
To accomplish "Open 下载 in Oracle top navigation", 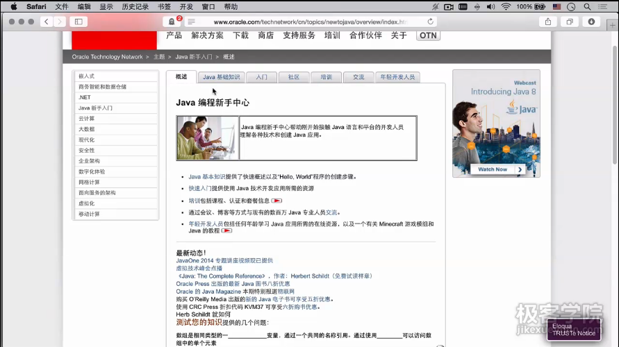I will (x=241, y=35).
